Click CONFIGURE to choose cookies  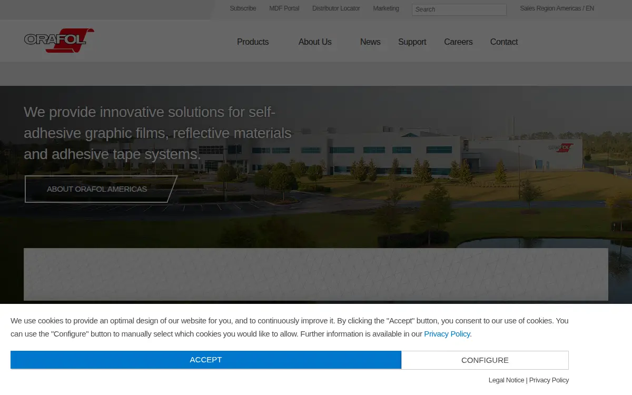(x=485, y=360)
